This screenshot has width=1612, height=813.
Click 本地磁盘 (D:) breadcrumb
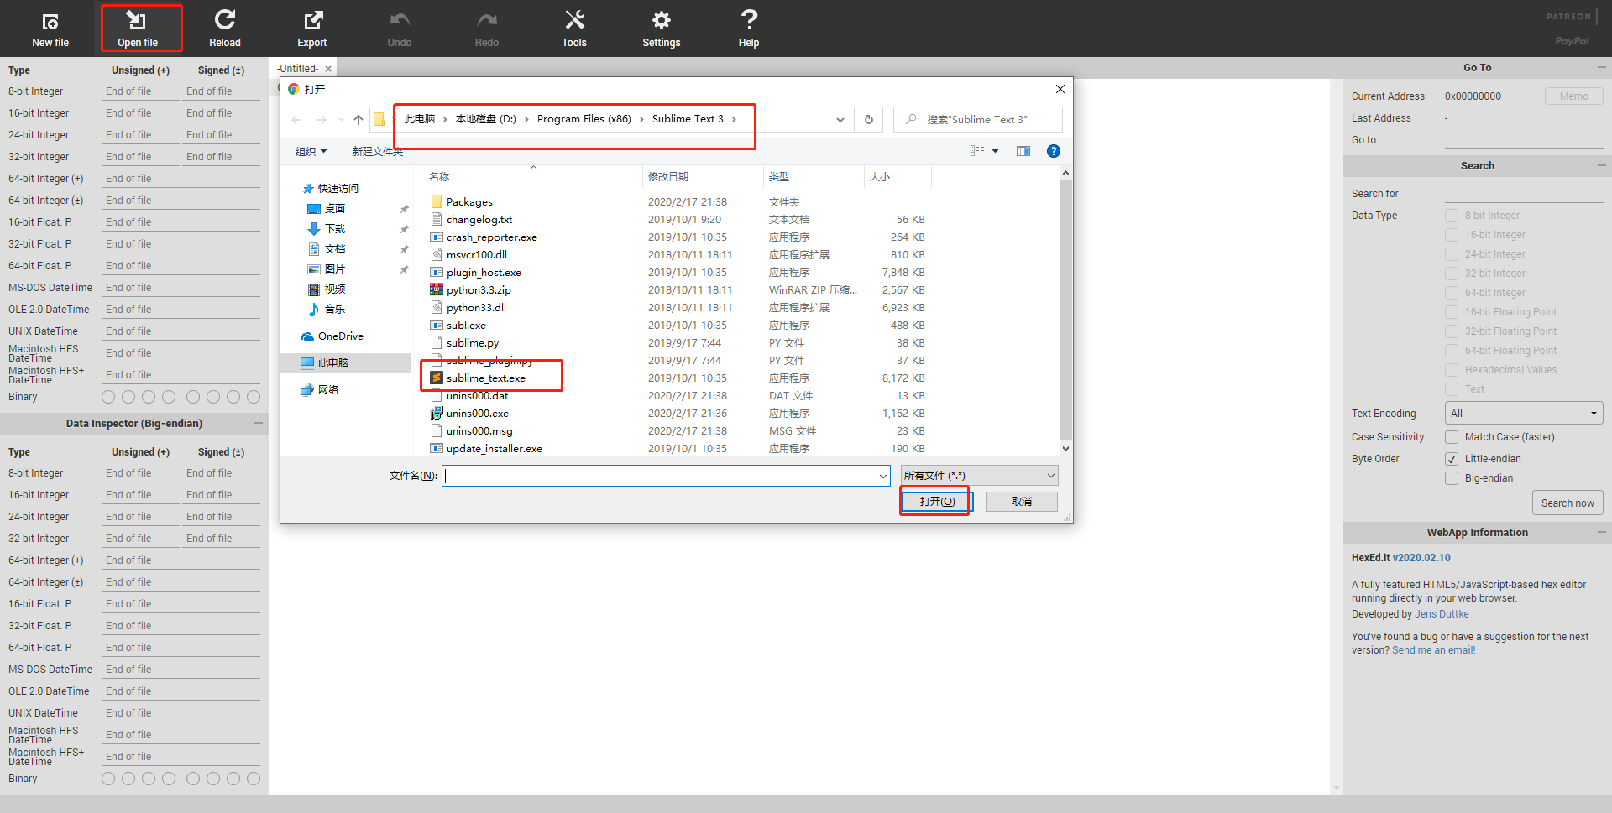point(486,119)
